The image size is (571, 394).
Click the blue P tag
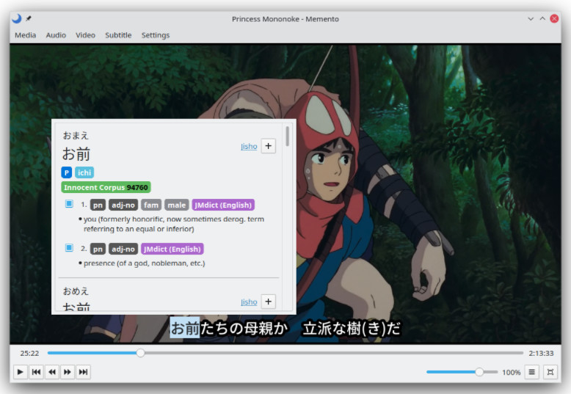(x=66, y=172)
